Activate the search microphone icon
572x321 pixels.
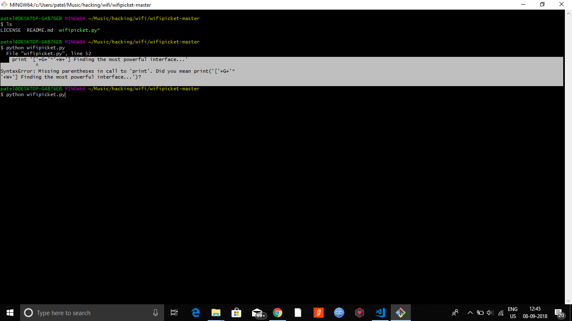[x=156, y=313]
